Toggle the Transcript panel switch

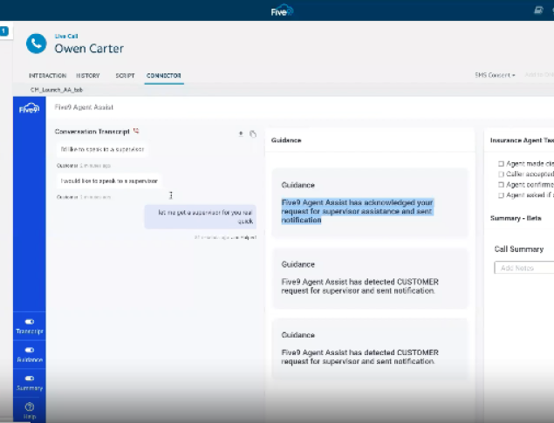(x=29, y=322)
